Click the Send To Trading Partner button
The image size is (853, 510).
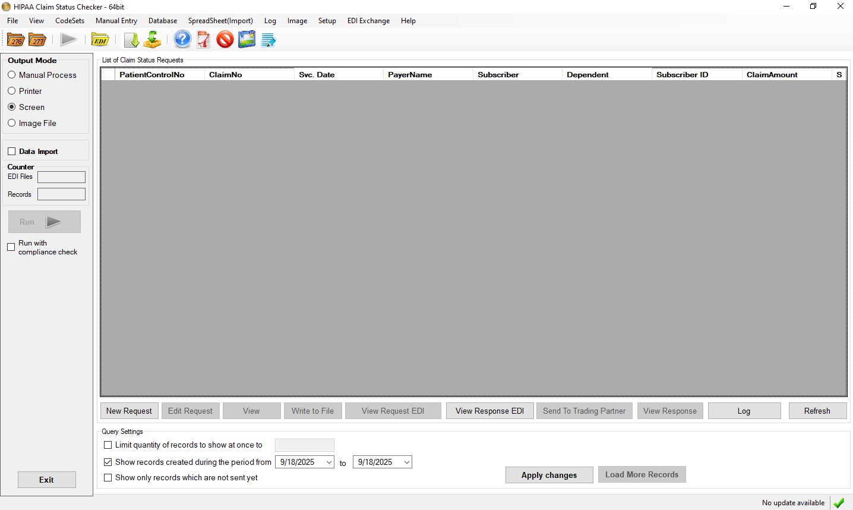[x=585, y=411]
